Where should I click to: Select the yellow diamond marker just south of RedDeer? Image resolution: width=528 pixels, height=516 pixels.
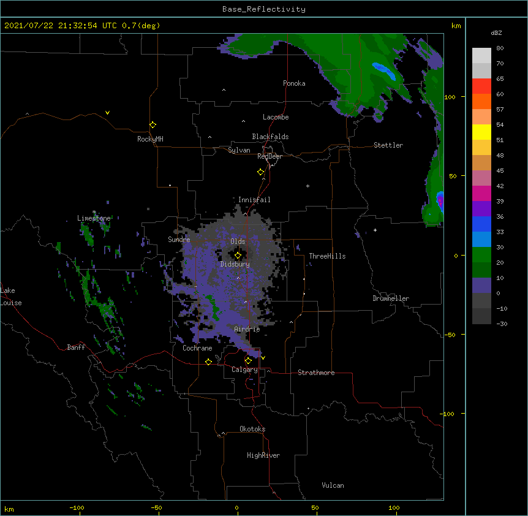261,172
